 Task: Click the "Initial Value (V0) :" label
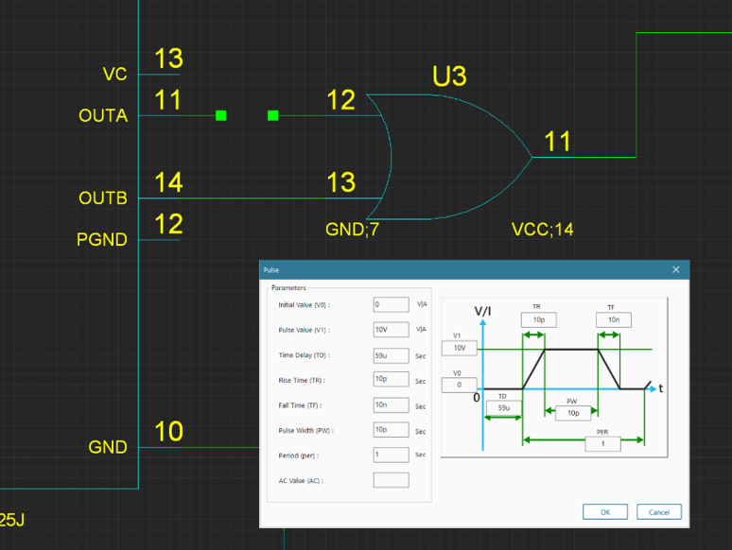(x=304, y=305)
